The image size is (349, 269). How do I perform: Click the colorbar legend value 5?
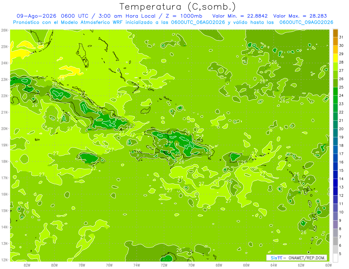click(340, 254)
